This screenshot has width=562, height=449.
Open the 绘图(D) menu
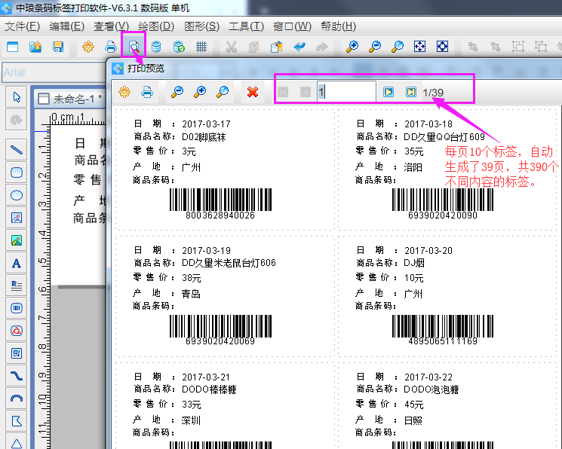156,26
